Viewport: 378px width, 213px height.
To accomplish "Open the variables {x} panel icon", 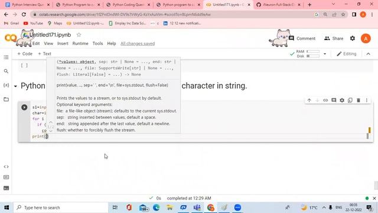I will click(6, 85).
